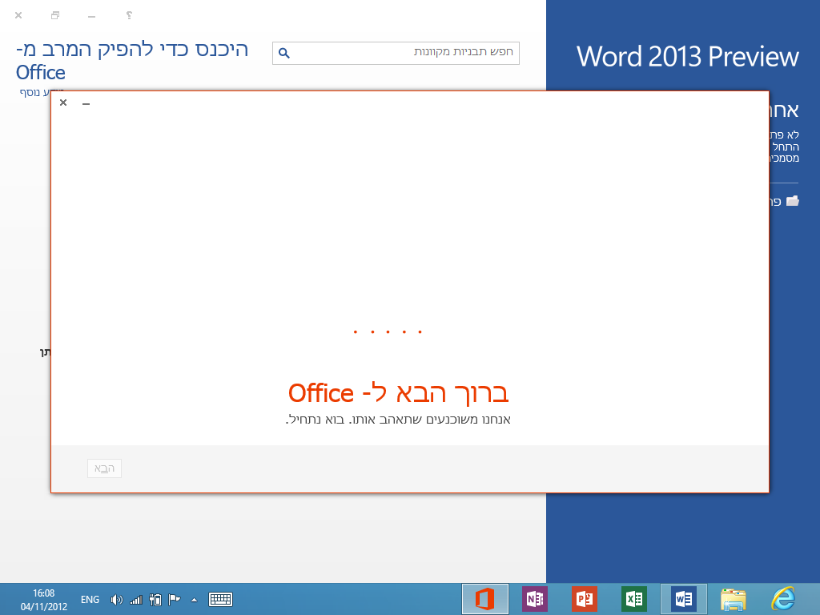Close the Welcome to Office dialog
820x615 pixels.
(63, 102)
